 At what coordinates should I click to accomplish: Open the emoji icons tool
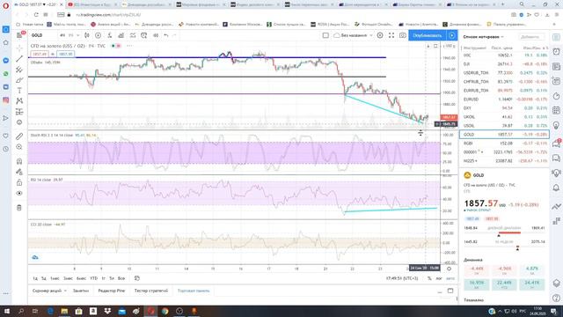[19, 122]
